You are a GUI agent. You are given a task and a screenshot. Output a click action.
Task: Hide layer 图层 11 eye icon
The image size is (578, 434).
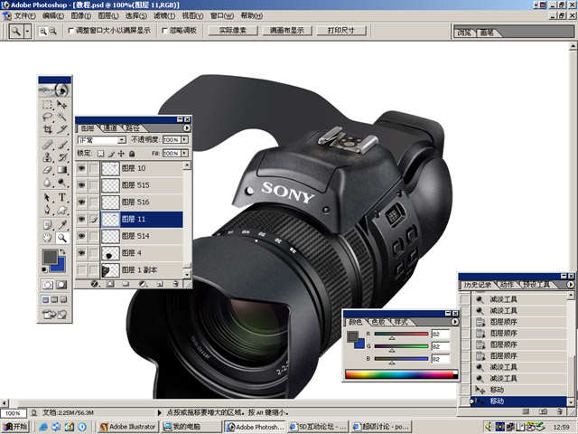point(81,219)
